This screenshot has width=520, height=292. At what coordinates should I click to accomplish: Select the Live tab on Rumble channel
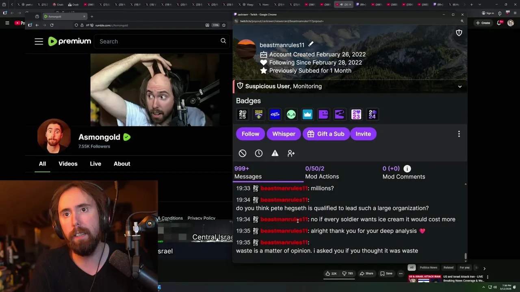click(95, 164)
